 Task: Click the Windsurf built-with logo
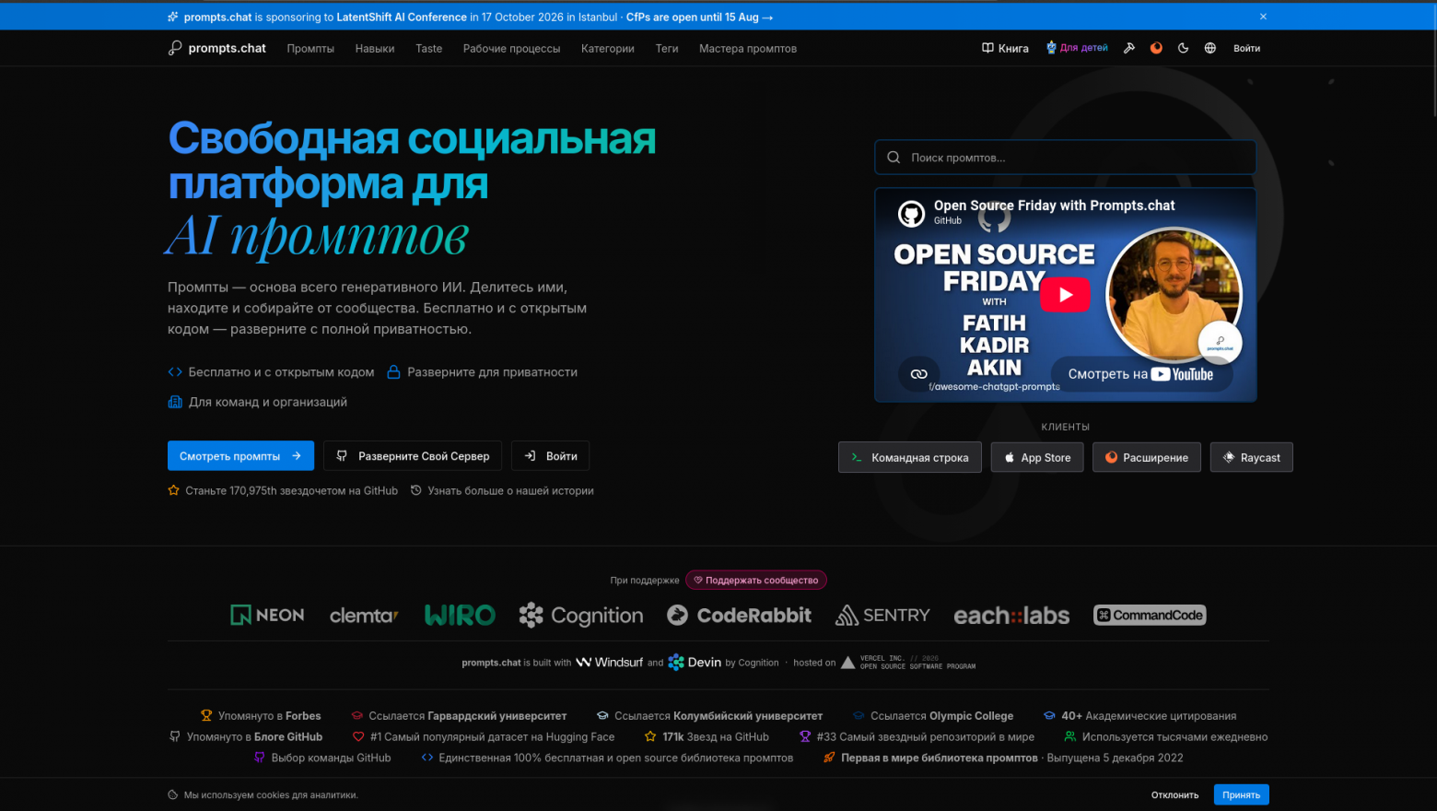tap(609, 663)
